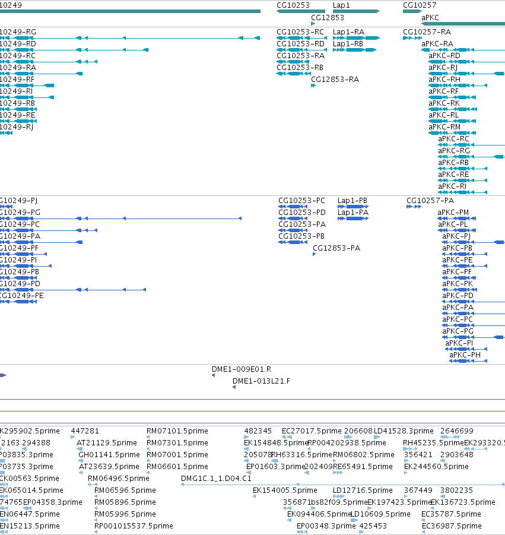Click RM07101.5prime EST label
This screenshot has height=535, width=505.
177,431
